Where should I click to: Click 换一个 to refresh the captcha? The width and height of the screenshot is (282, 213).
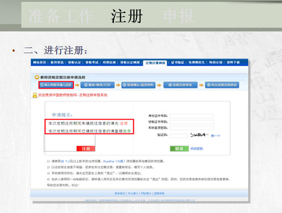[x=216, y=136]
